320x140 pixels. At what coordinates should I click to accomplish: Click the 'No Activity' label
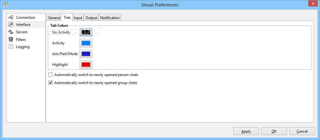pos(61,32)
